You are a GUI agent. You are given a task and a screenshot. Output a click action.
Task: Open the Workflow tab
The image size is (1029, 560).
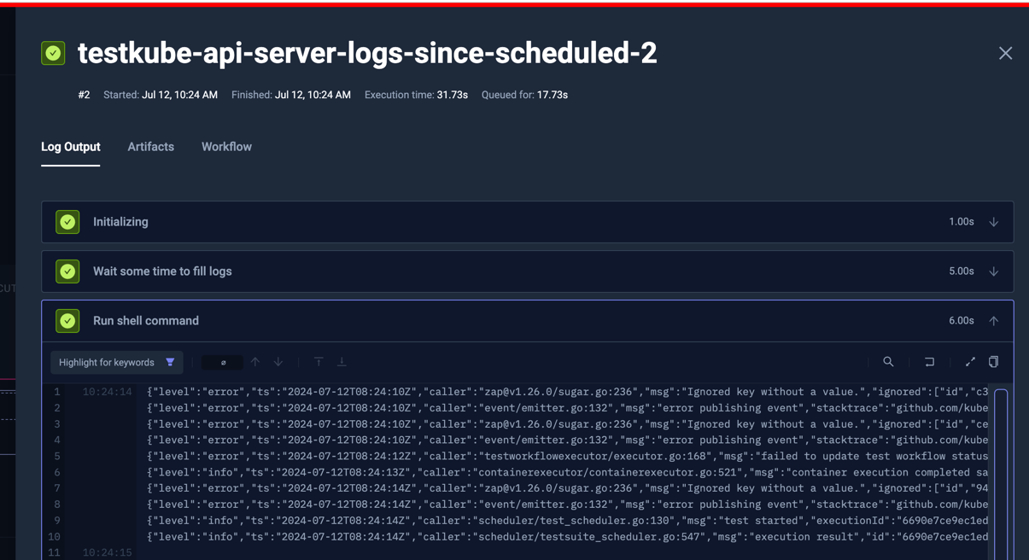pos(226,147)
